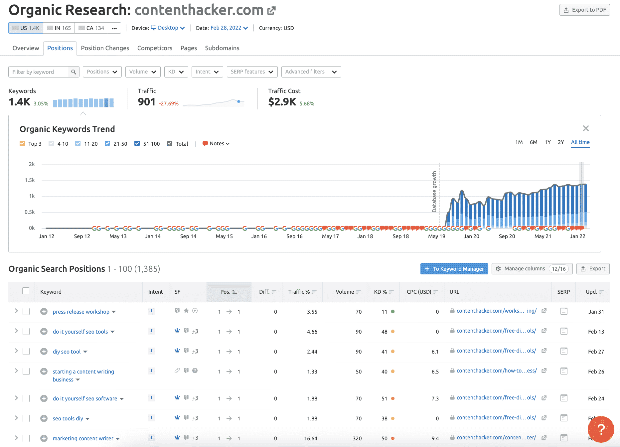Check the press release workshop row checkbox
This screenshot has height=447, width=620.
[26, 312]
